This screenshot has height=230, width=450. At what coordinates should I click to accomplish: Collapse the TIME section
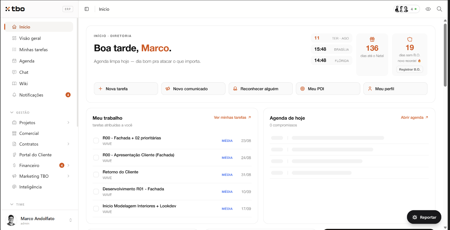pyautogui.click(x=17, y=204)
